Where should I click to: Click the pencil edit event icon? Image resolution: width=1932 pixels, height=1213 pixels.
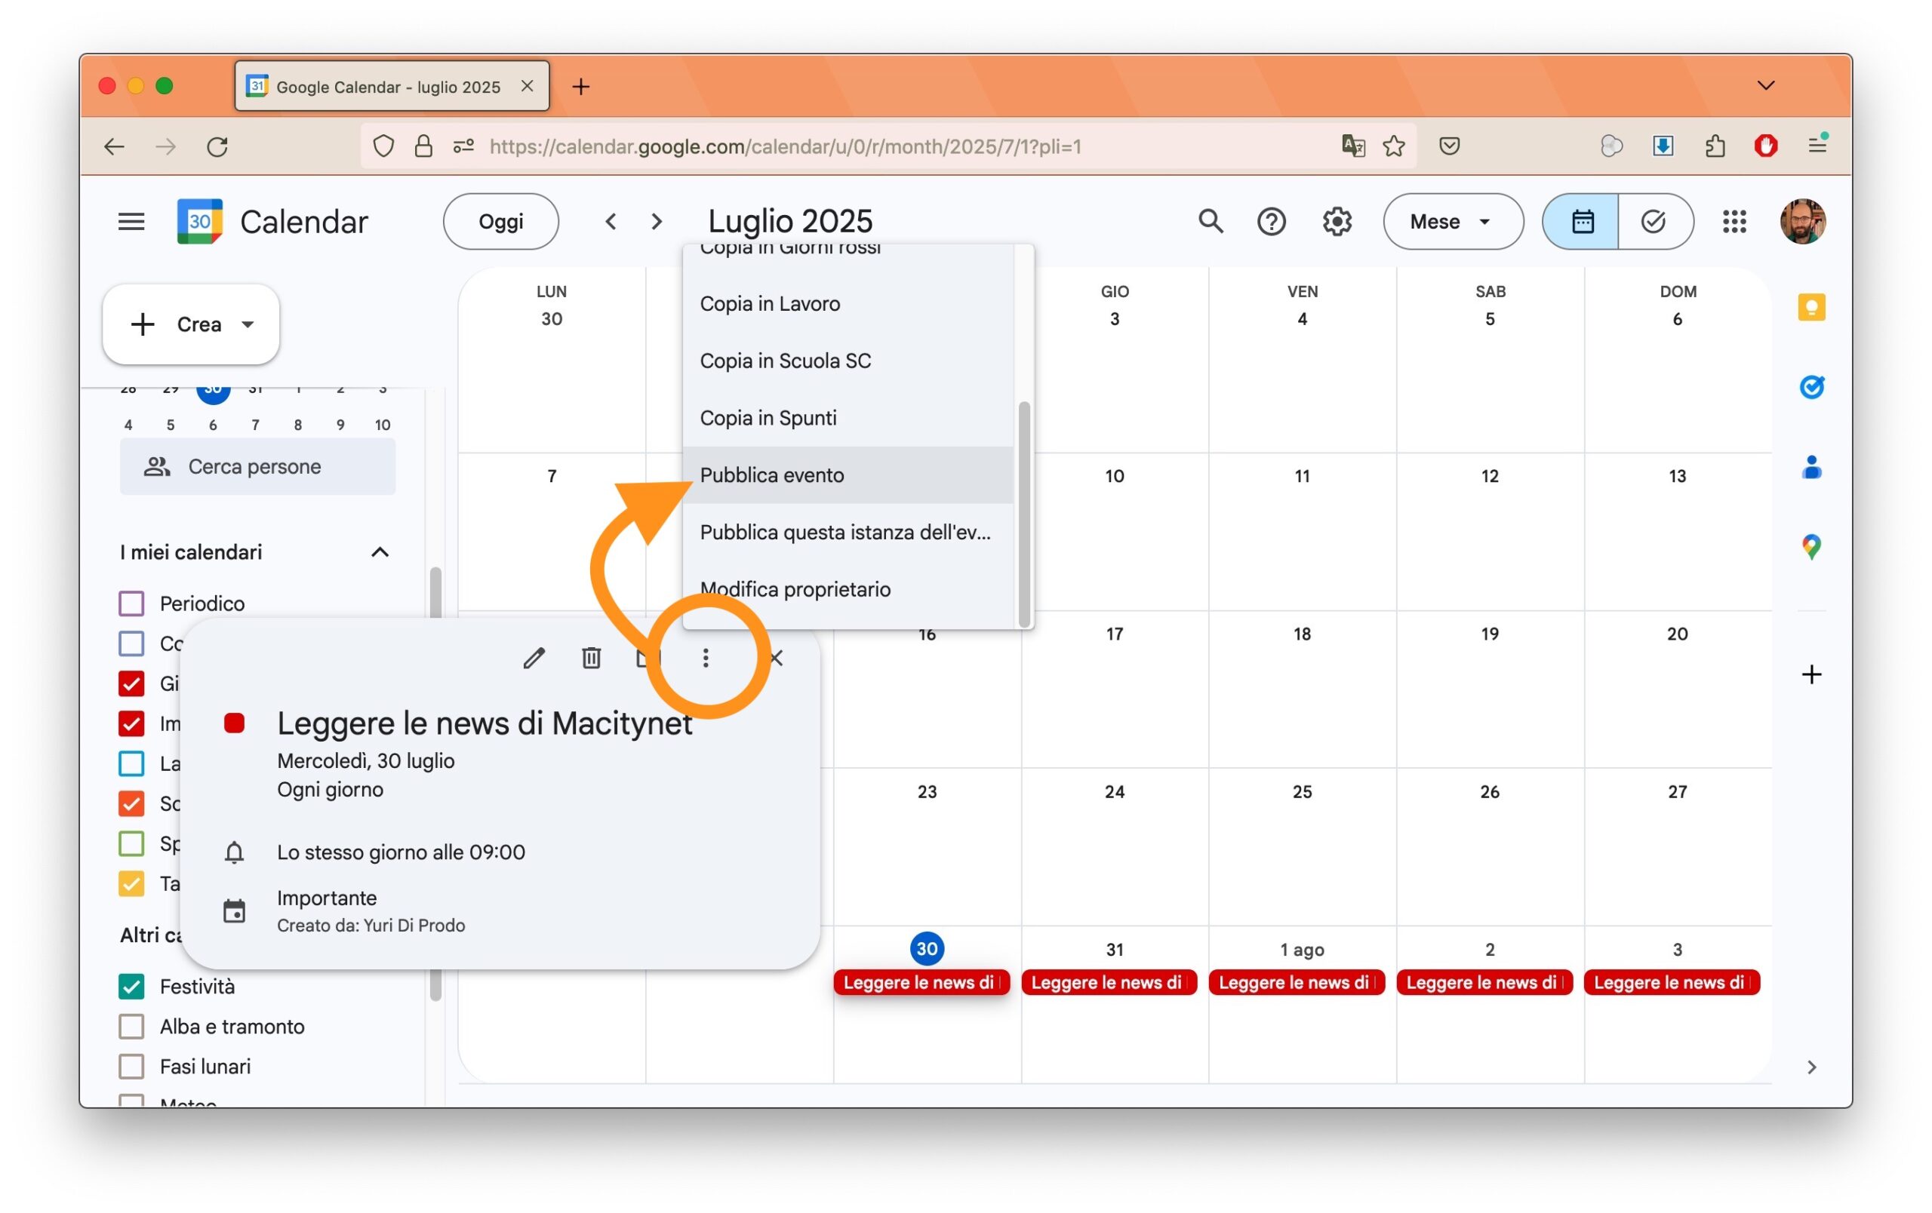click(x=534, y=659)
